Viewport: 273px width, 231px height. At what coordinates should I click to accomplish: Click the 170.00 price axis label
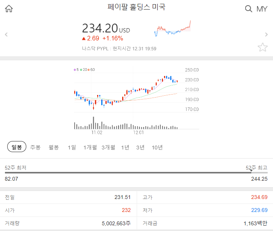(192, 109)
